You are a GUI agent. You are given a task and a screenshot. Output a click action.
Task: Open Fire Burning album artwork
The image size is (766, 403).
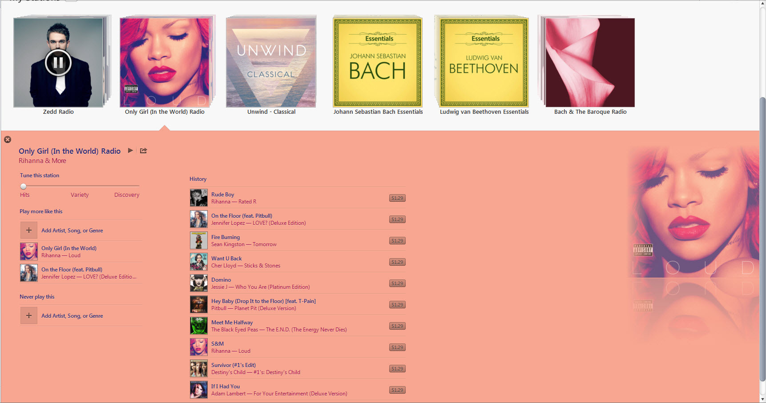199,240
